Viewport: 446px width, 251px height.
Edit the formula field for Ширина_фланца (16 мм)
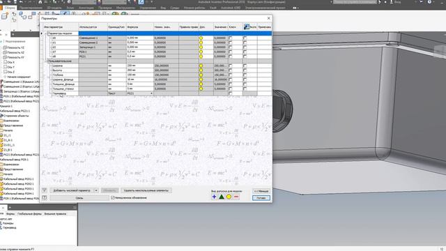pyautogui.click(x=139, y=79)
